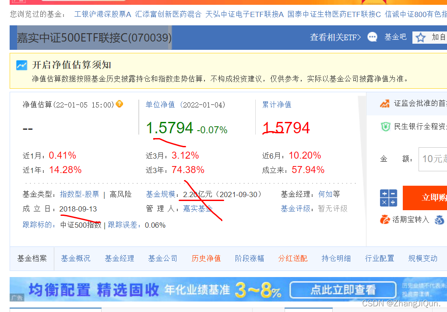447x312 pixels.
Task: Switch to 基金概况 tab
Action: (x=76, y=259)
